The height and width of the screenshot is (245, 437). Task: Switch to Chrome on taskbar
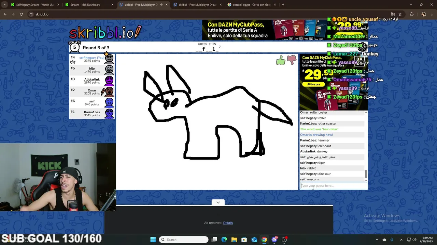(264, 240)
